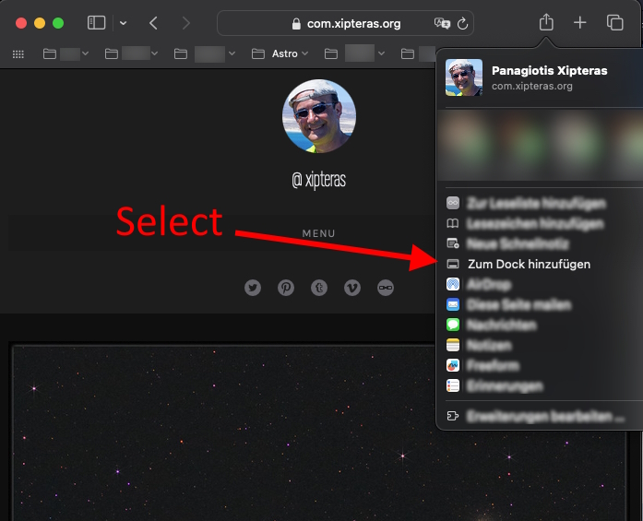Edit extensions via the puzzle piece icon

pos(453,416)
